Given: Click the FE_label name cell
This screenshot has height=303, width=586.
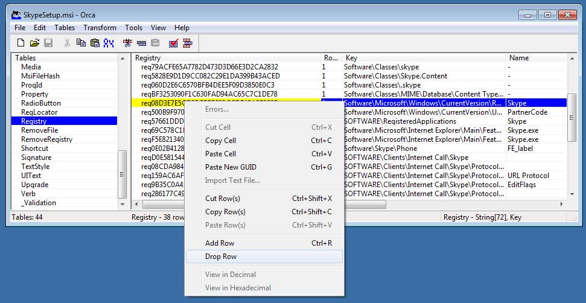Looking at the screenshot, I should click(537, 148).
